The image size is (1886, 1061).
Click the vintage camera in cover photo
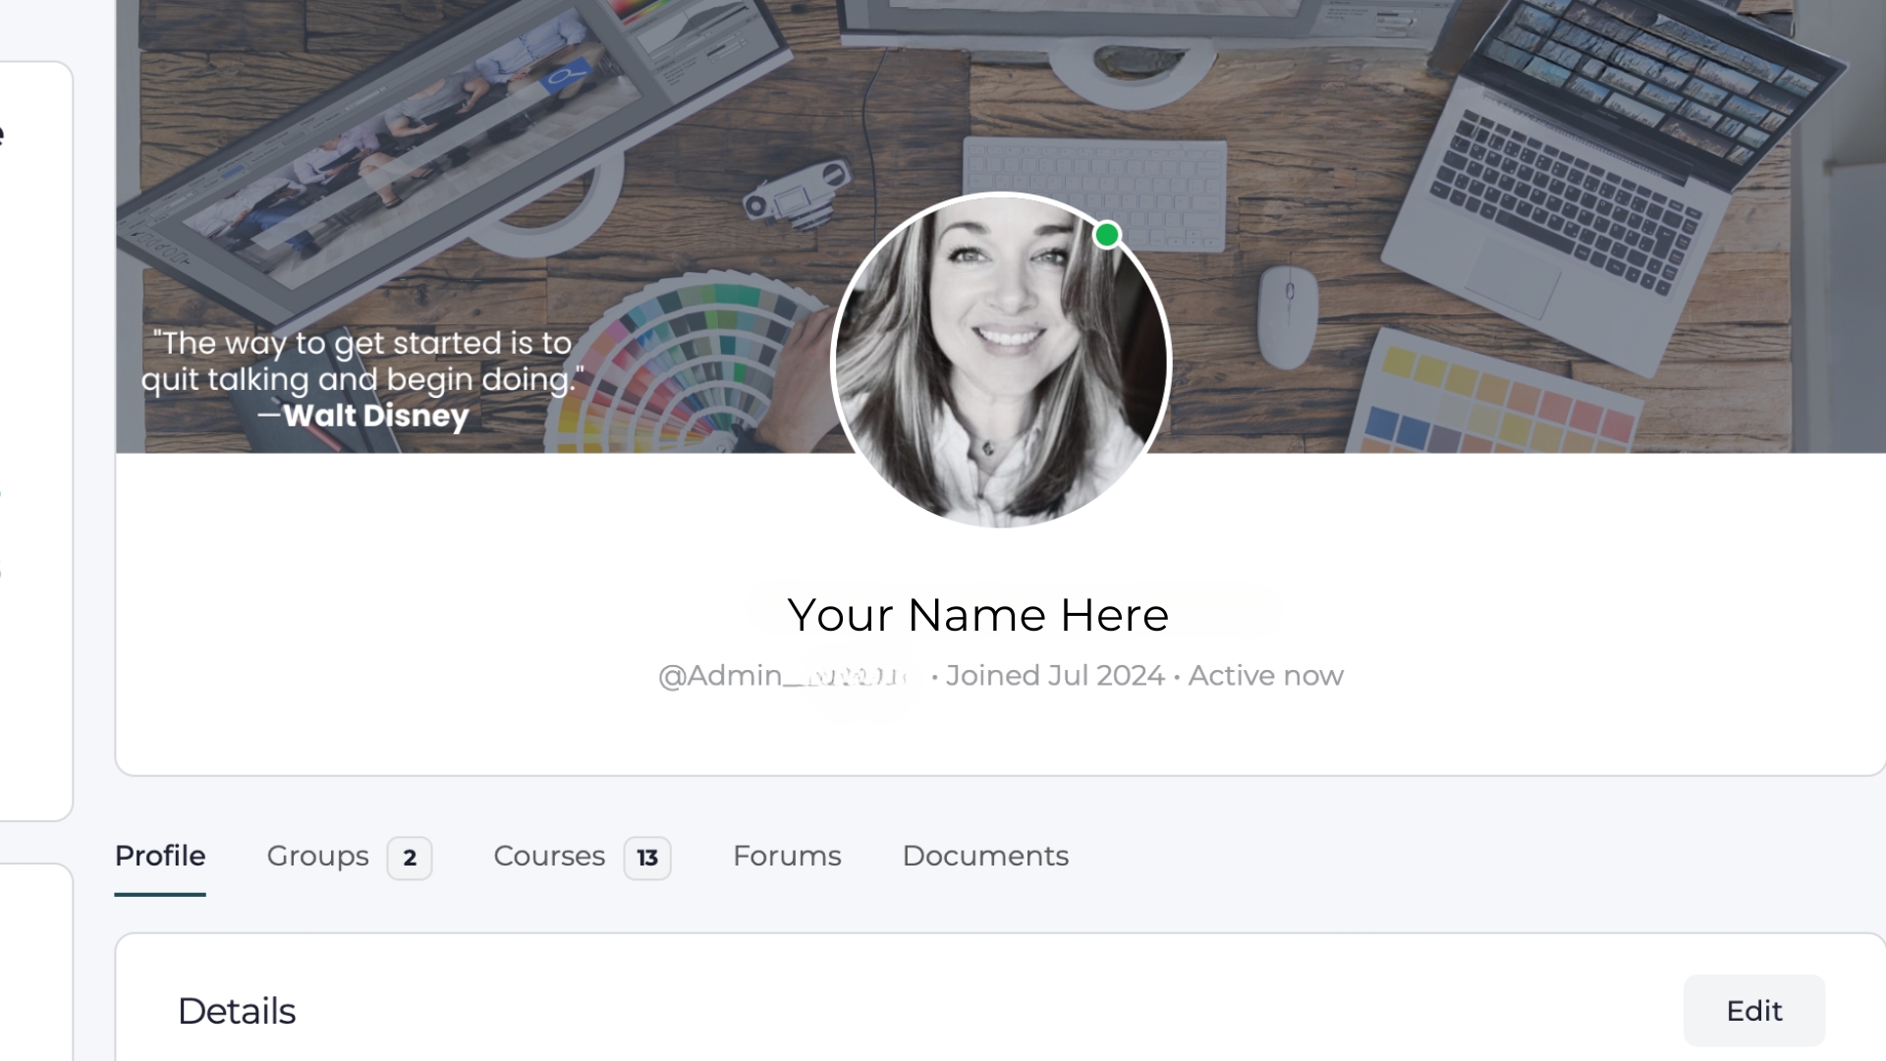[x=796, y=195]
